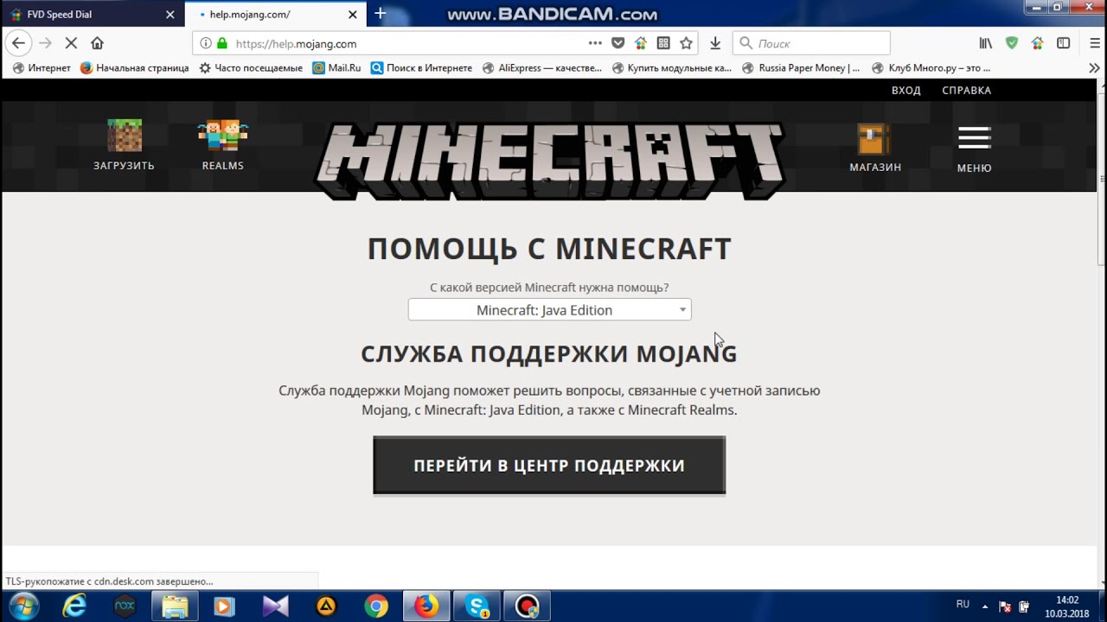The height and width of the screenshot is (622, 1107).
Task: Click the СПРАВКА help link
Action: coord(966,90)
